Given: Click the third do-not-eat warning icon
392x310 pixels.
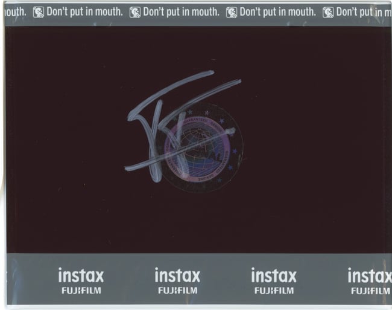Looking at the screenshot, I should coord(232,12).
